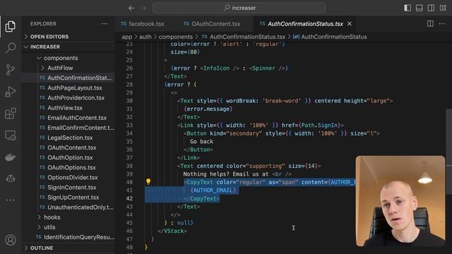Show additional views ellipsis in activity bar
452x254 pixels.
click(x=11, y=200)
